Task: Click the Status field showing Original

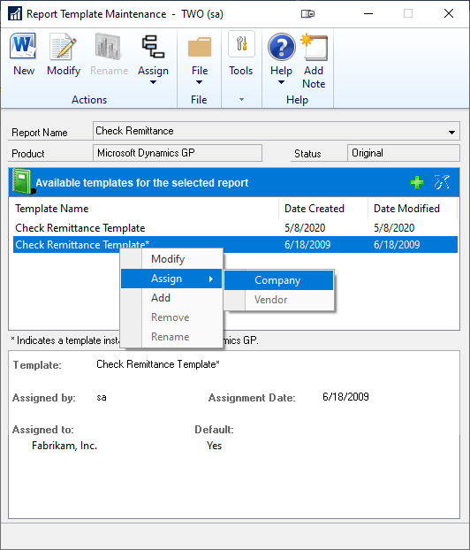Action: pos(403,153)
